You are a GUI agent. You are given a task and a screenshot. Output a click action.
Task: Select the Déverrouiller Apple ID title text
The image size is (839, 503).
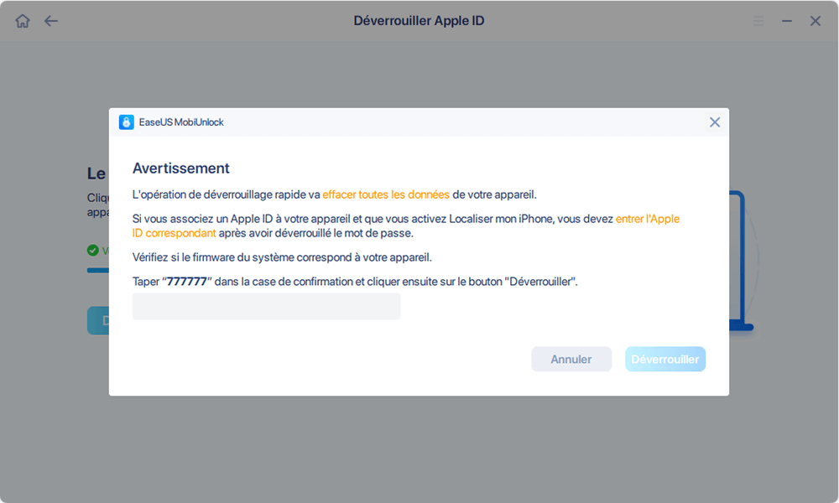(419, 19)
